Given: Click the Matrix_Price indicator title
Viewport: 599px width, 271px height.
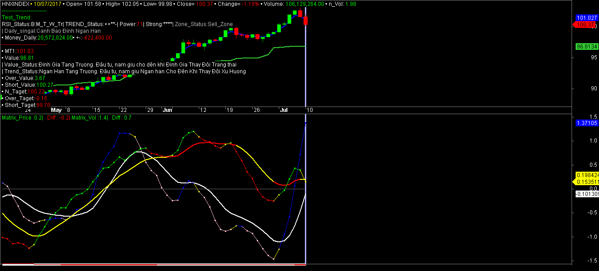Looking at the screenshot, I should pos(22,117).
